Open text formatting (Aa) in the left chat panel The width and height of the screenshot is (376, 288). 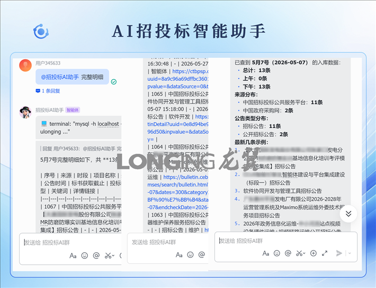click(73, 256)
